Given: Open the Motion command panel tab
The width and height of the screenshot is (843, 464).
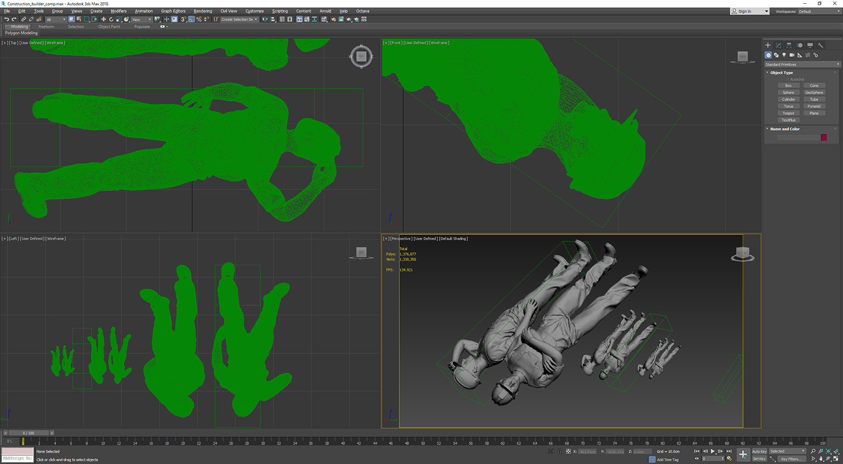Looking at the screenshot, I should pyautogui.click(x=799, y=45).
